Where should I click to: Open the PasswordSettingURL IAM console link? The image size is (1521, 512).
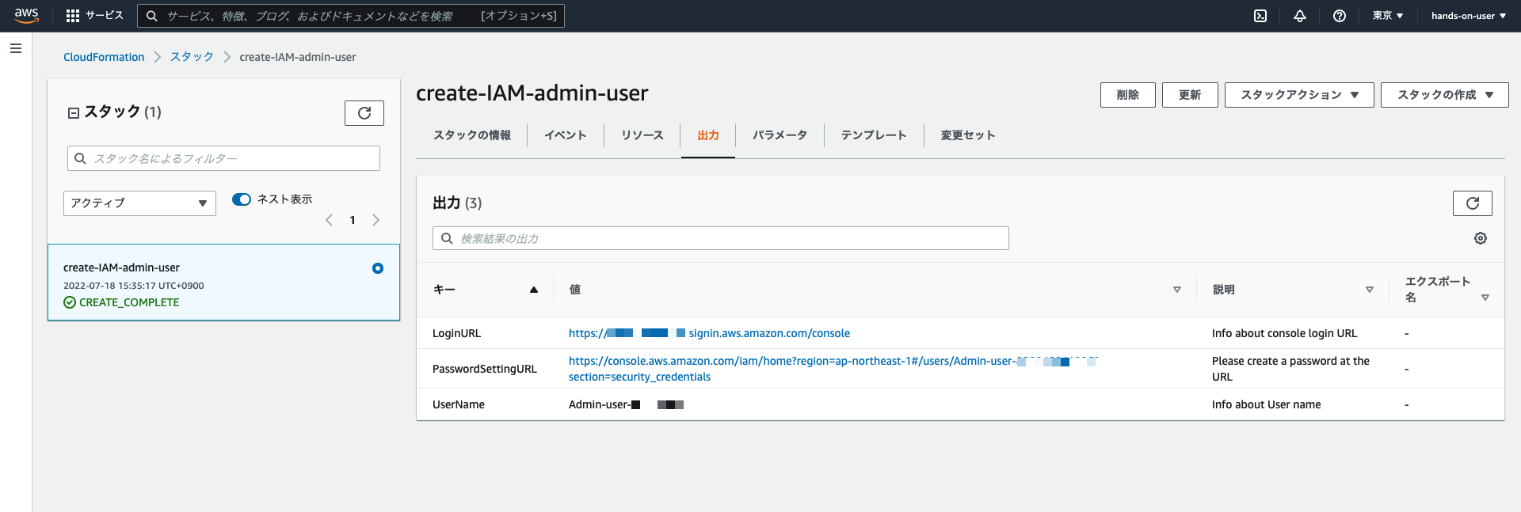point(833,369)
